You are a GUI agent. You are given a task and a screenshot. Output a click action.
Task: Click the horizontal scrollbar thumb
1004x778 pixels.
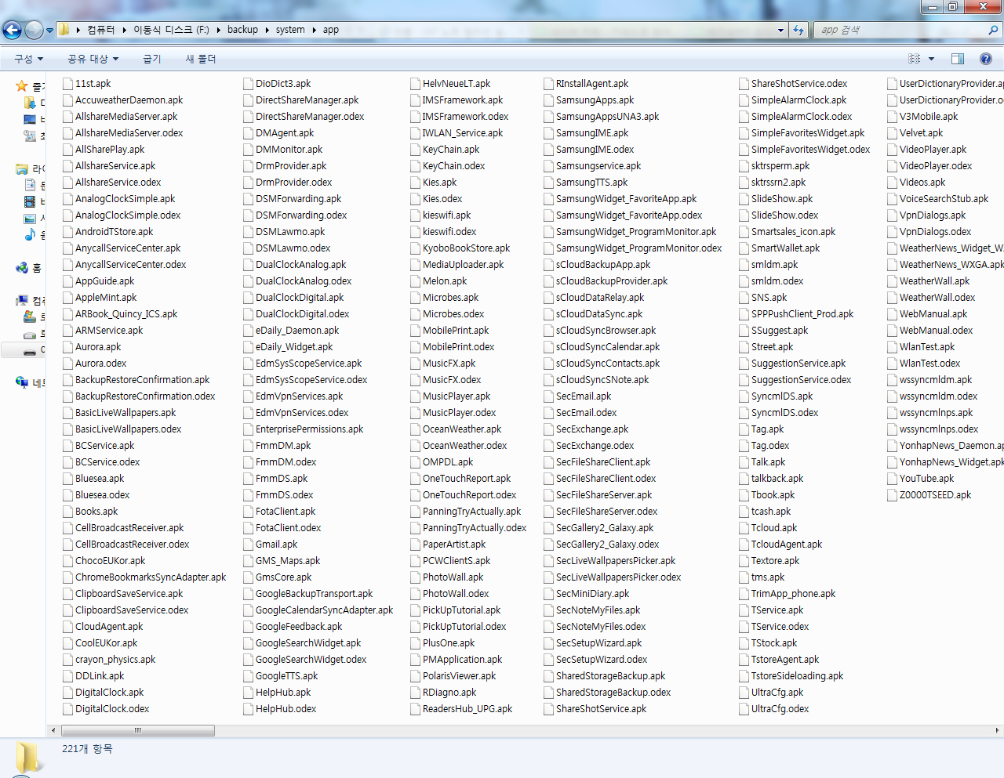coord(137,730)
